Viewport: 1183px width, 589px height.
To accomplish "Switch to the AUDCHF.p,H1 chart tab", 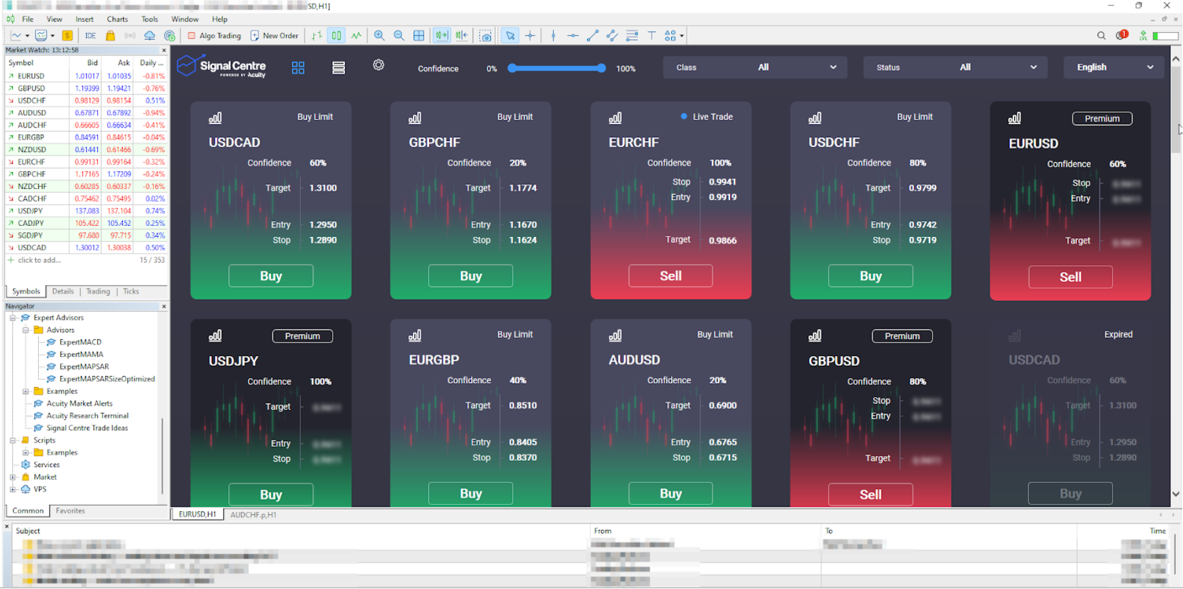I will coord(253,515).
